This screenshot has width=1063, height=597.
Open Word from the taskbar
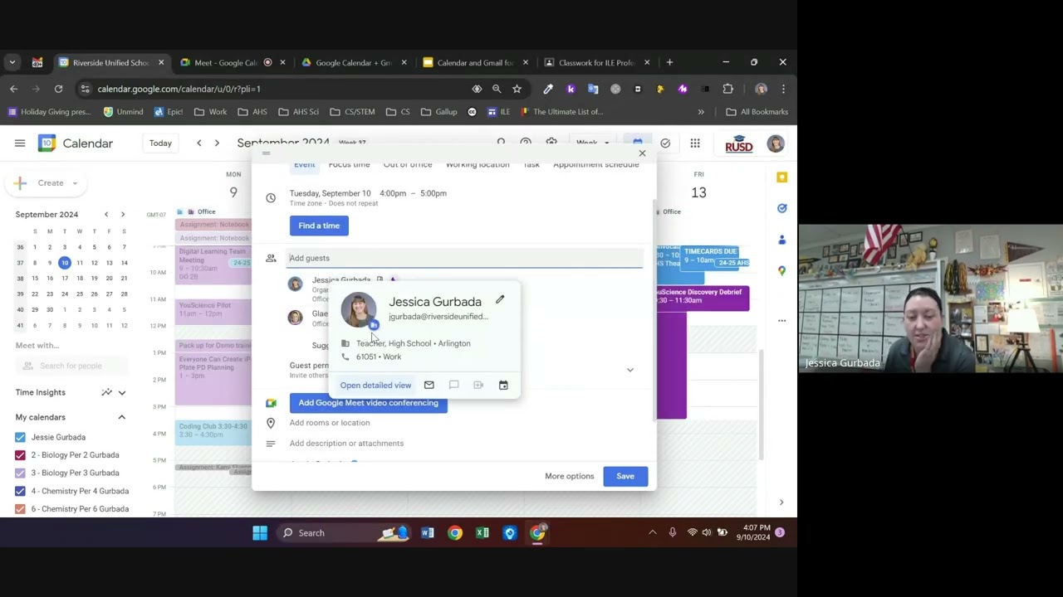click(x=428, y=533)
